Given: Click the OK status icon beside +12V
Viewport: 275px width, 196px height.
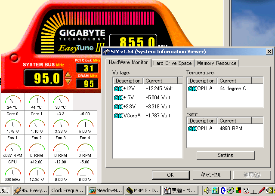Looking at the screenshot, I should coord(118,89).
